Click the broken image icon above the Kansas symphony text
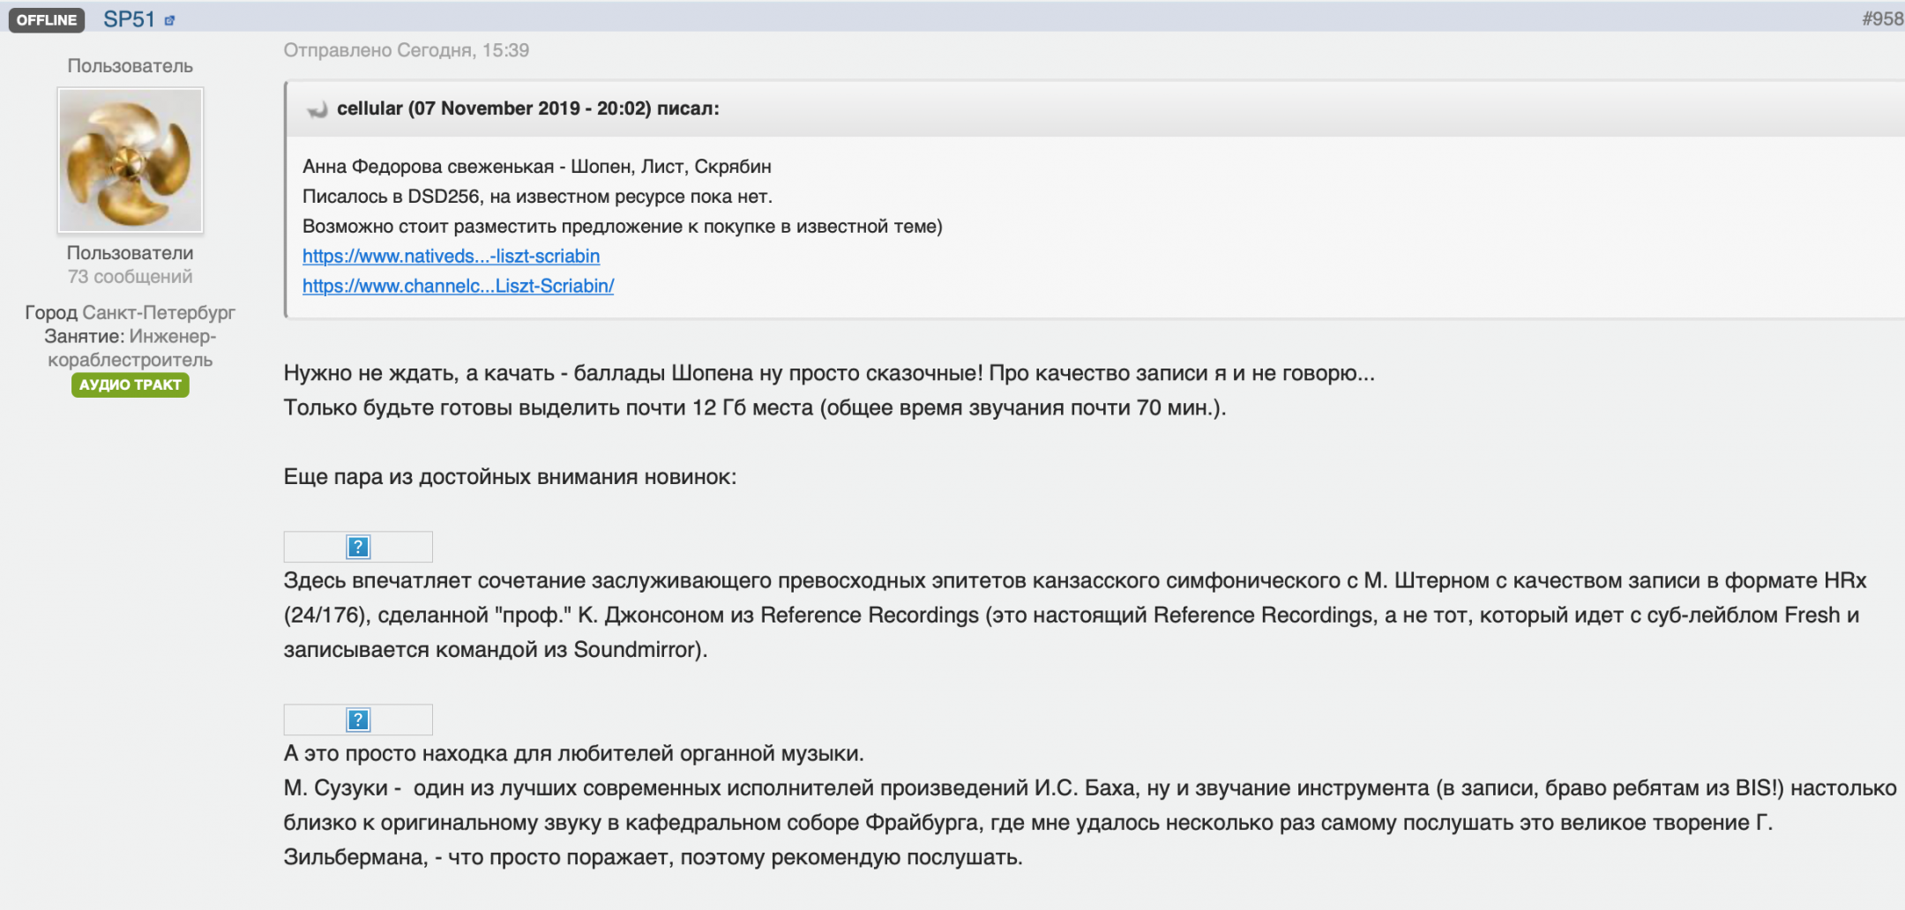This screenshot has width=1905, height=910. pos(358,547)
